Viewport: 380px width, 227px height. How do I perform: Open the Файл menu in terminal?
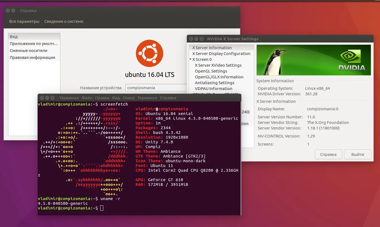tap(87, 98)
